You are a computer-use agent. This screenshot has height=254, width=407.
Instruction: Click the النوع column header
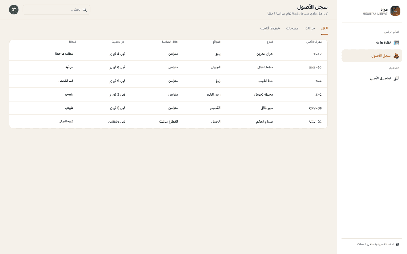click(270, 42)
